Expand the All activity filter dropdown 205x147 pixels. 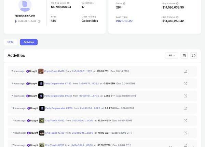(171, 56)
